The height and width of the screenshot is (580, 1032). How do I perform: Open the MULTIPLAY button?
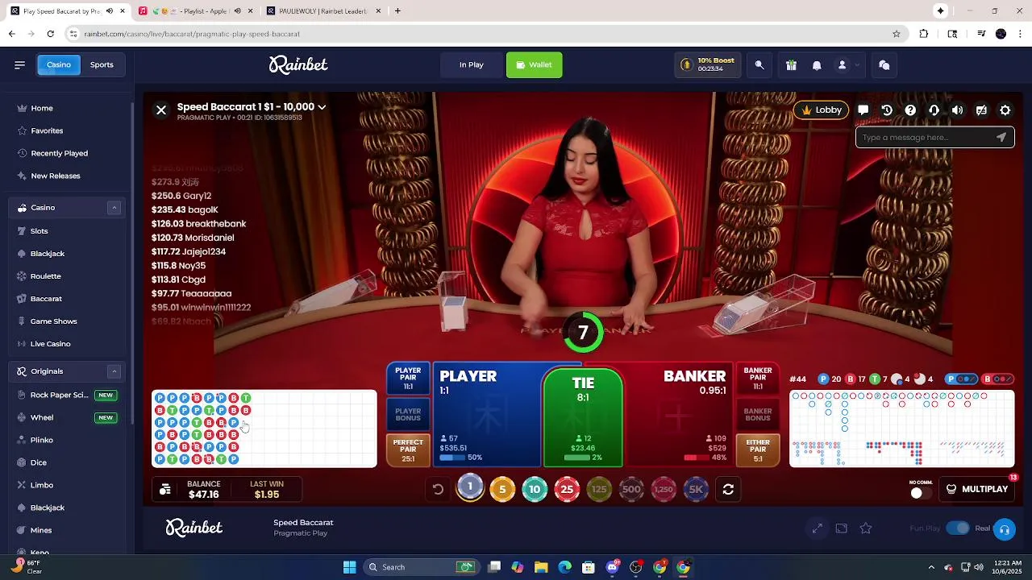(977, 489)
